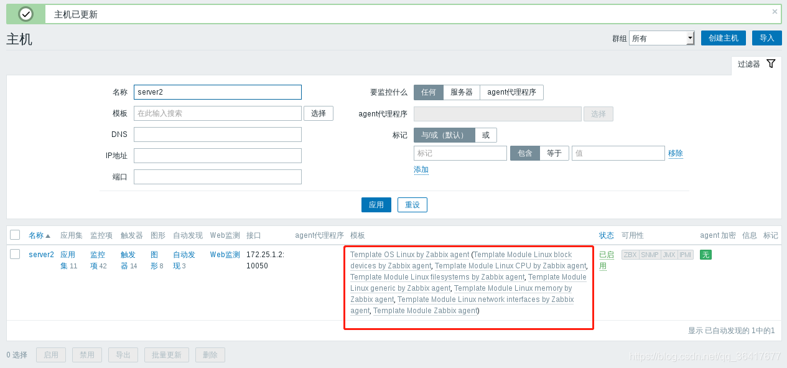Screen dimensions: 787x368
Task: Select 等于 tag operator
Action: tap(554, 153)
